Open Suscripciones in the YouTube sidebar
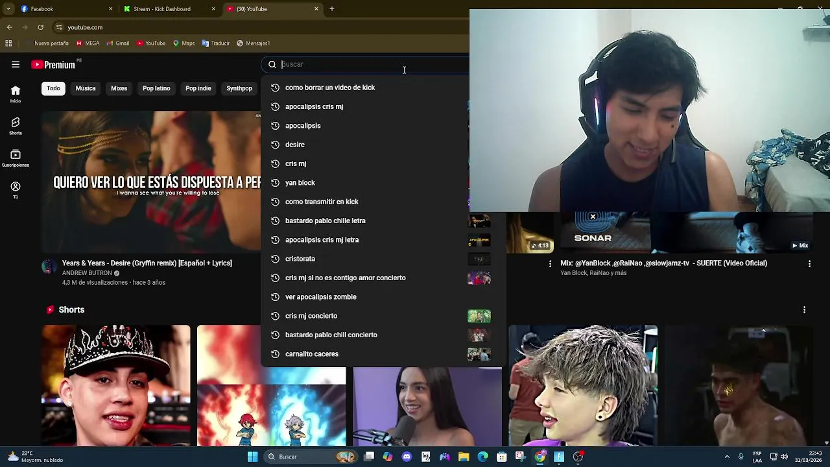Image resolution: width=830 pixels, height=467 pixels. (16, 158)
